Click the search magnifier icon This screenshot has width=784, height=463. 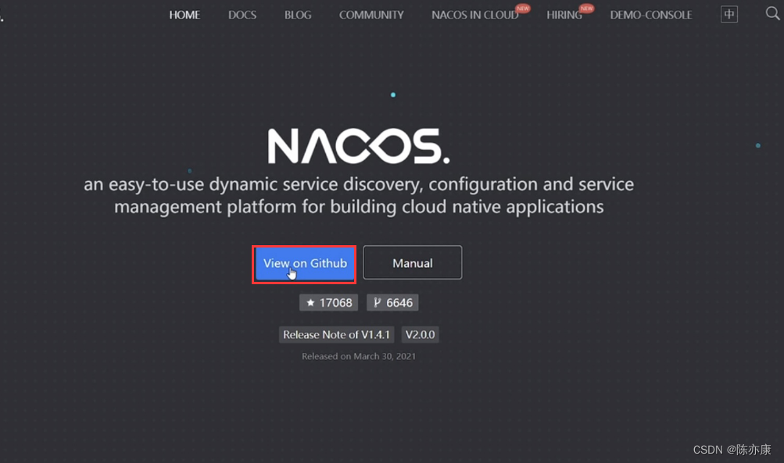[772, 13]
